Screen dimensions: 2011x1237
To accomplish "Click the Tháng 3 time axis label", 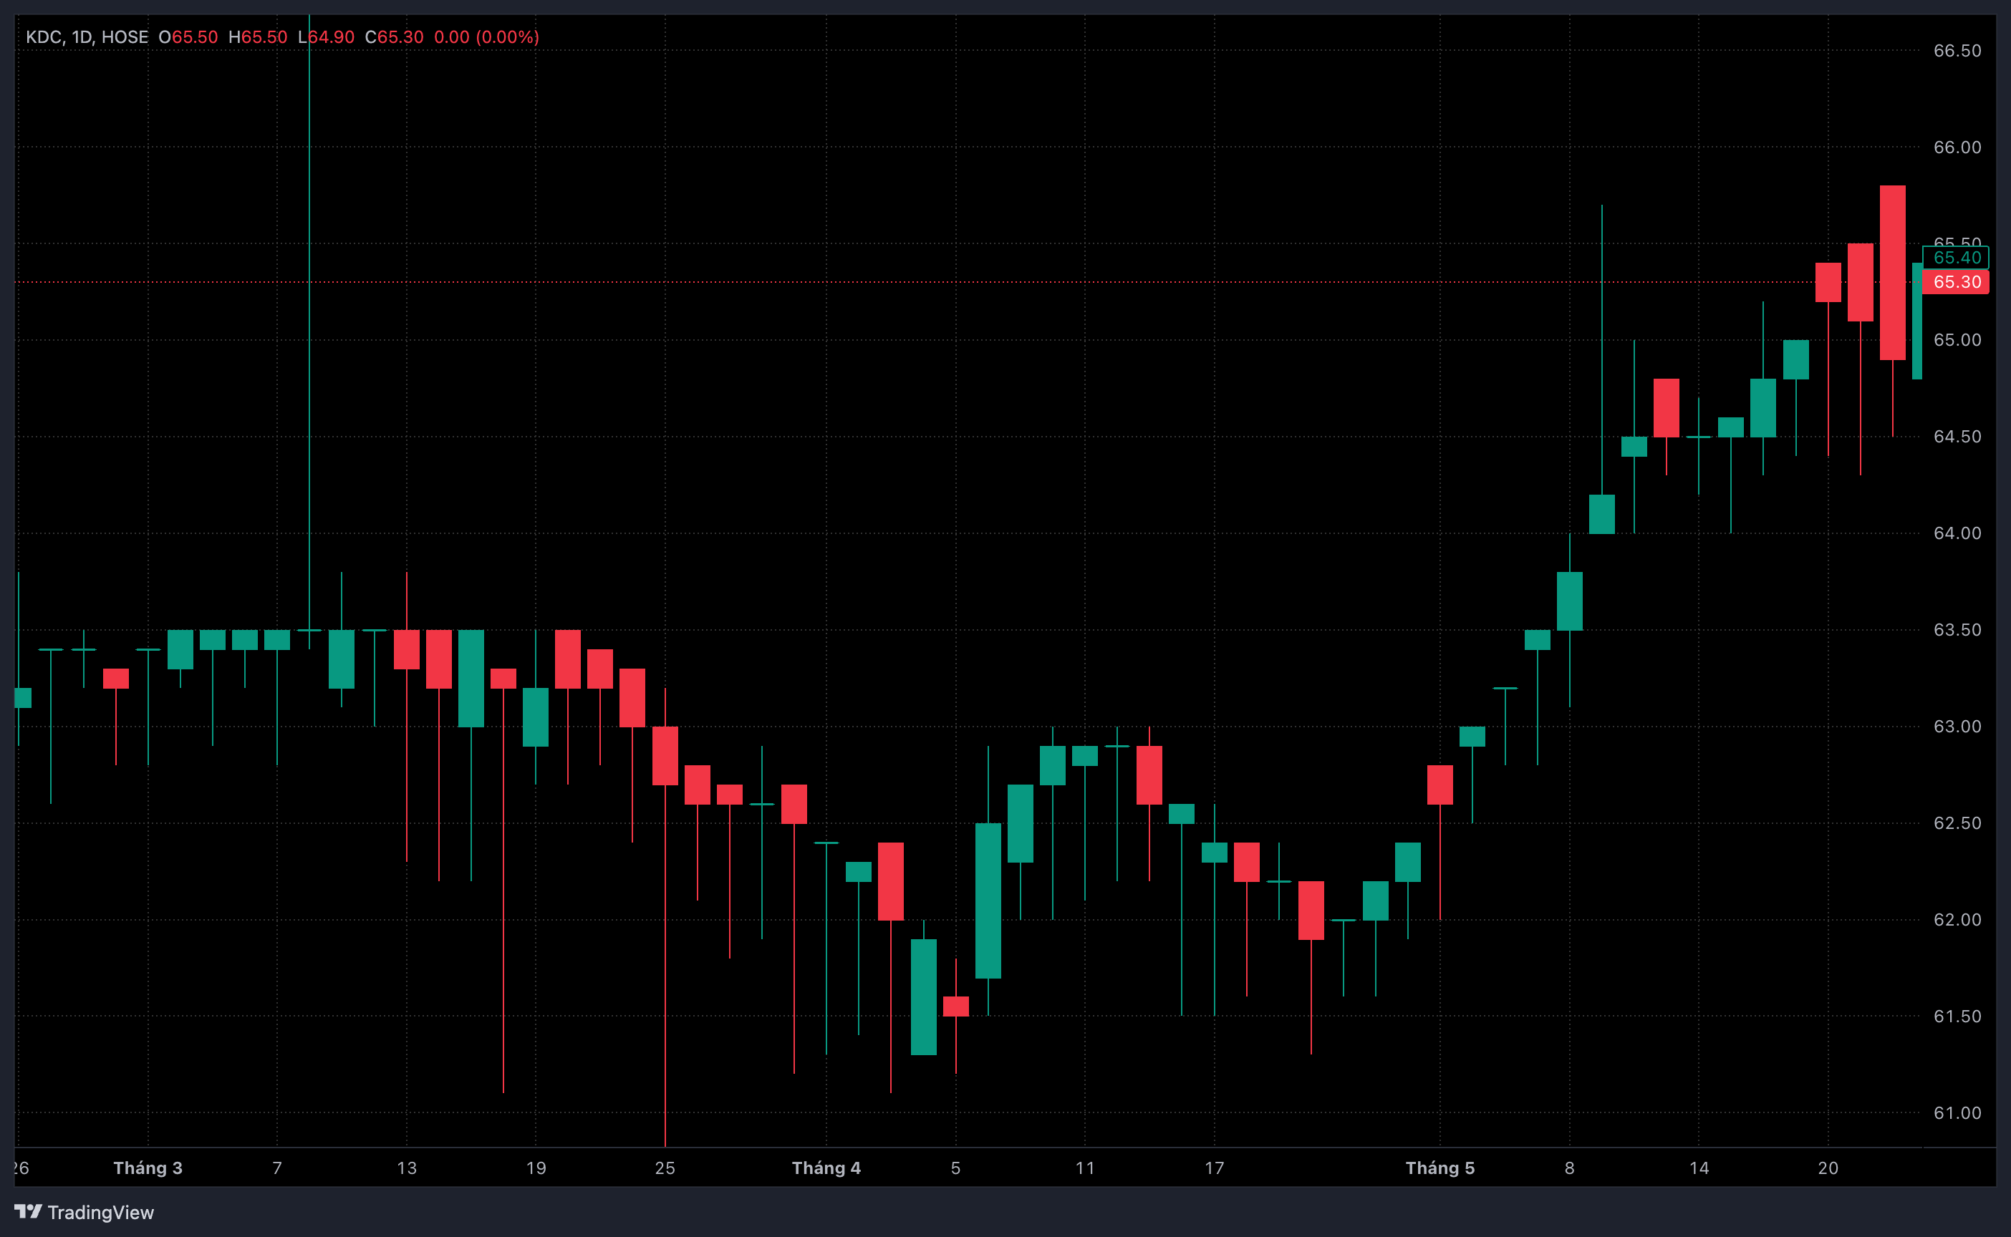I will (148, 1168).
